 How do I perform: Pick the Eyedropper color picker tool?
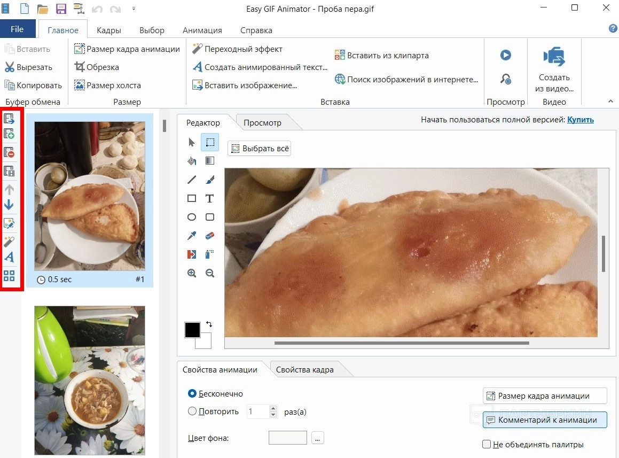point(192,236)
